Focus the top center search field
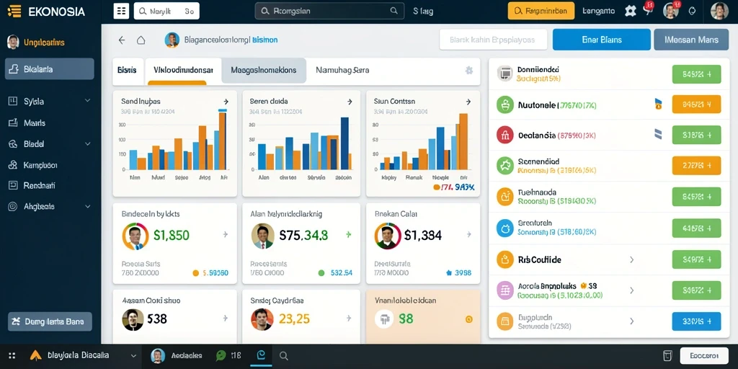This screenshot has height=369, width=738. tap(329, 11)
